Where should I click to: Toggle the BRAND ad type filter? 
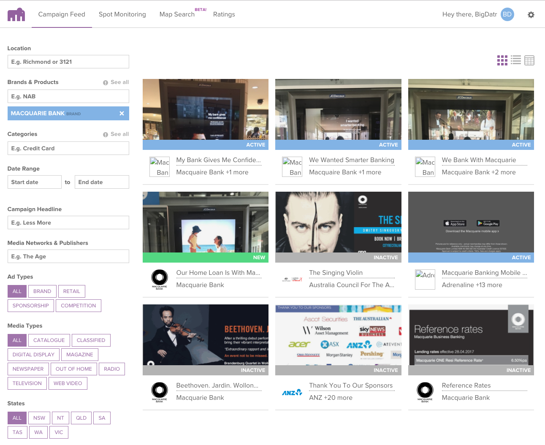(42, 291)
